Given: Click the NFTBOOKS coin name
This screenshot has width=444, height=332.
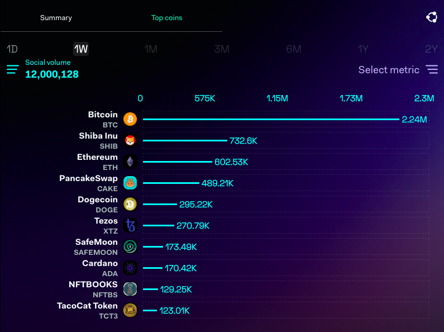Looking at the screenshot, I should click(93, 284).
